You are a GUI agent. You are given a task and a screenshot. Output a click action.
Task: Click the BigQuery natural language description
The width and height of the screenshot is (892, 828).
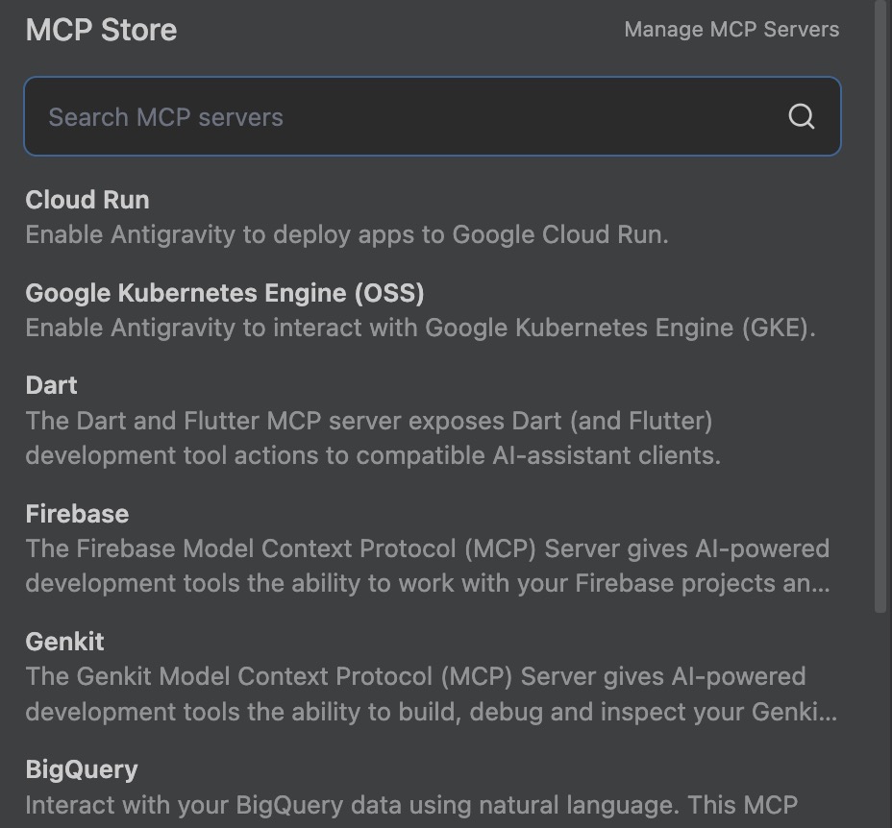pos(411,805)
